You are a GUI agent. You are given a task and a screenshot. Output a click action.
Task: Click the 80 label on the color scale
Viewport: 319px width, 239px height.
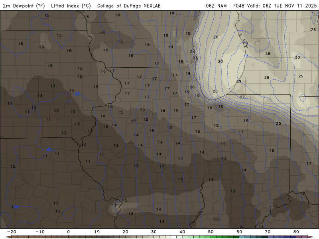[296, 232]
